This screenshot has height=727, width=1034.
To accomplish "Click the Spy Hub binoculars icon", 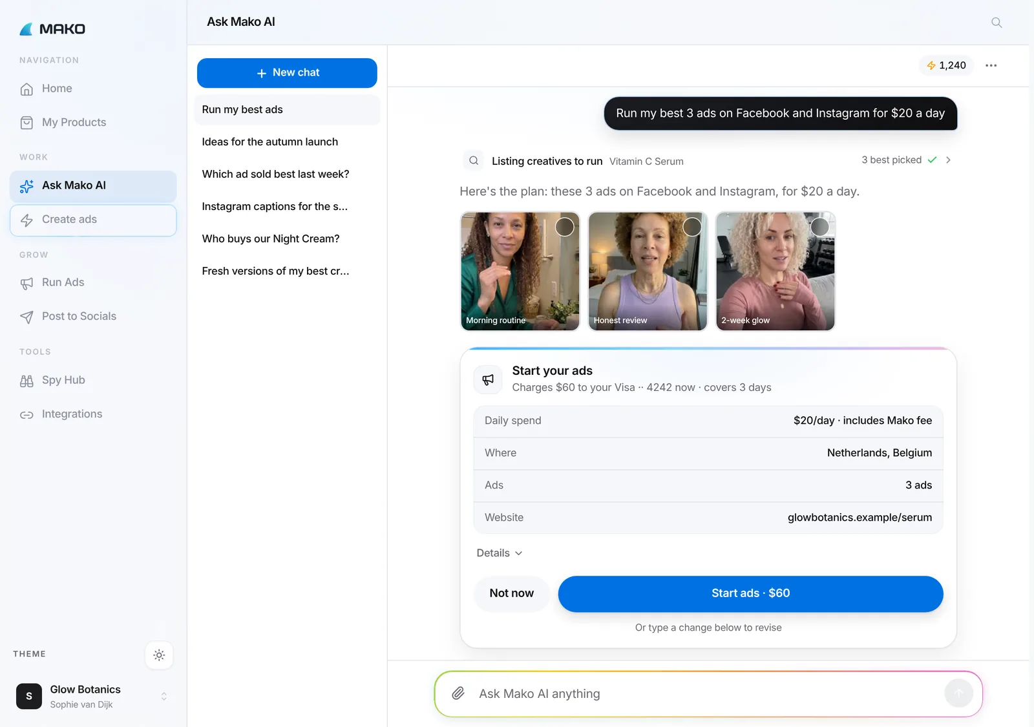I will coord(26,381).
